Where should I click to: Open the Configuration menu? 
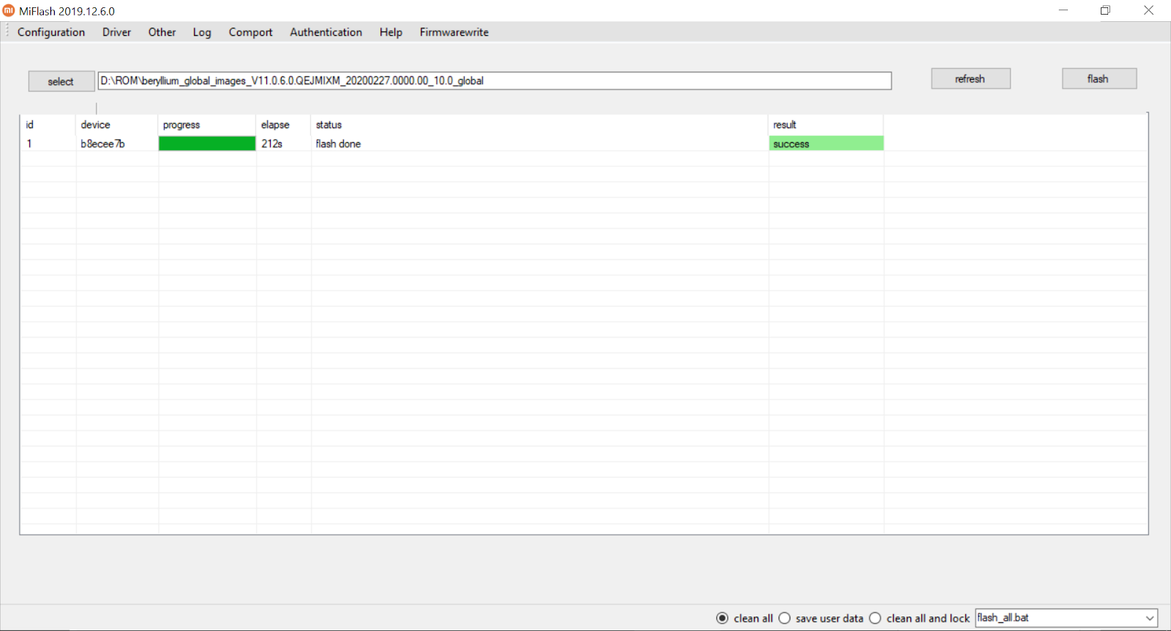coord(51,32)
